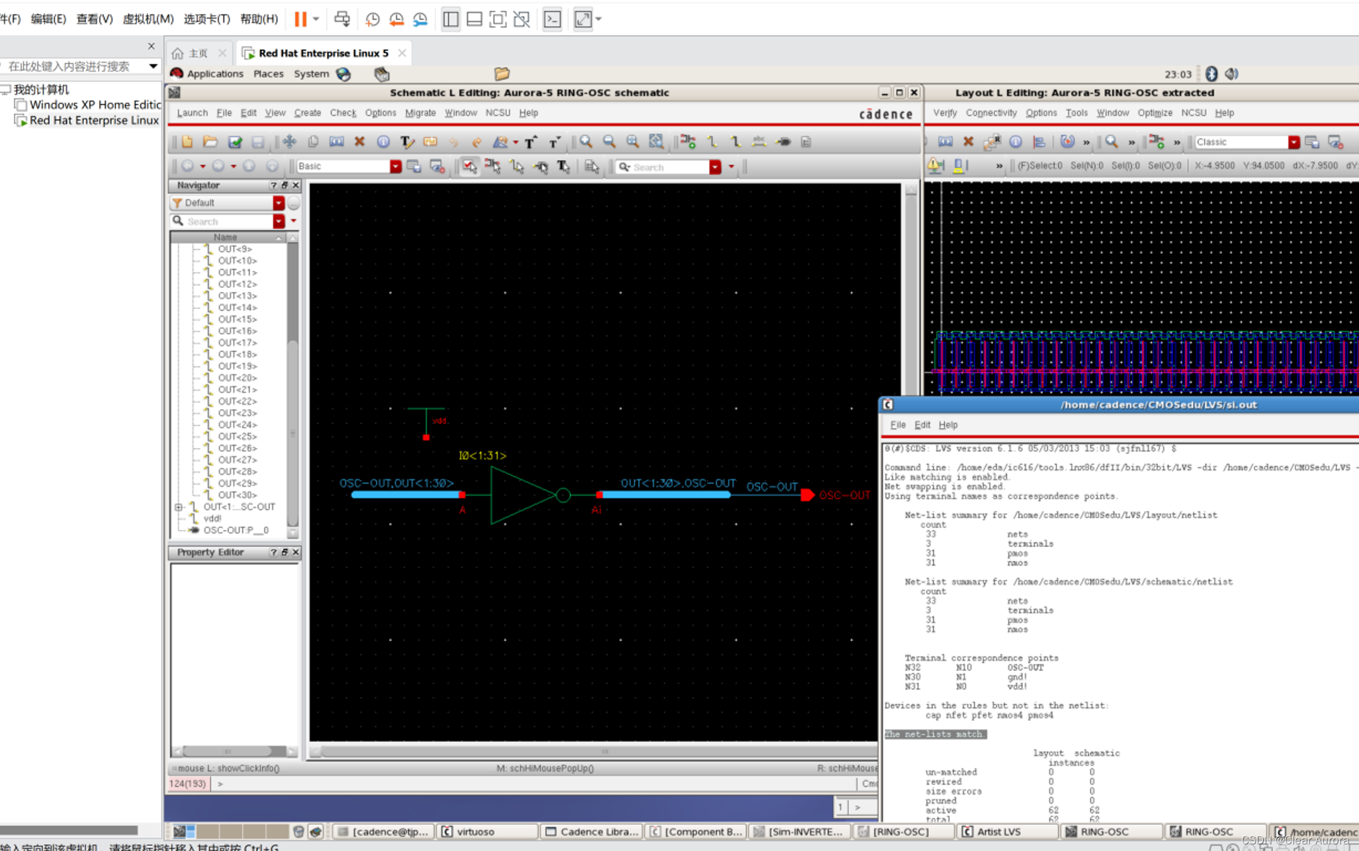Open the Edit menu in si.out window
This screenshot has height=851, width=1359.
click(x=922, y=425)
